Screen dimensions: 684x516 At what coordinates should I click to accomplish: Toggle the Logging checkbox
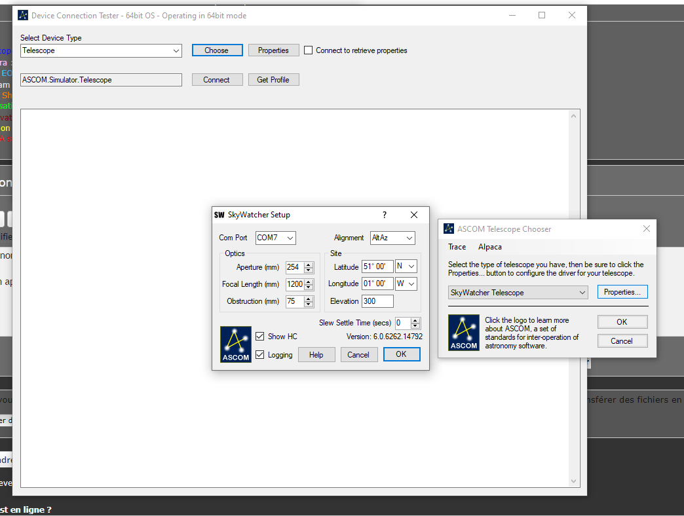tap(260, 355)
